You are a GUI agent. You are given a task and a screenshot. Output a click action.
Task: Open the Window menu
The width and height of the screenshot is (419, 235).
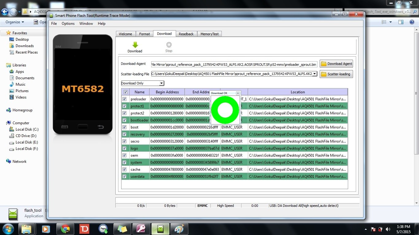[86, 24]
